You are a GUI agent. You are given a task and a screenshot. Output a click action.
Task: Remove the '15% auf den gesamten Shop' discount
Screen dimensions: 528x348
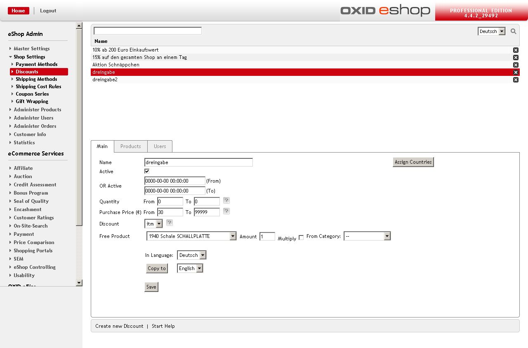[516, 57]
